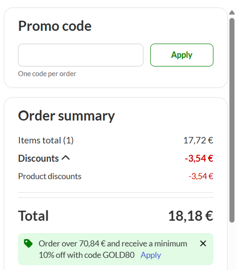
Task: Click the bold red -3,54 € discounts amount
Action: click(199, 158)
